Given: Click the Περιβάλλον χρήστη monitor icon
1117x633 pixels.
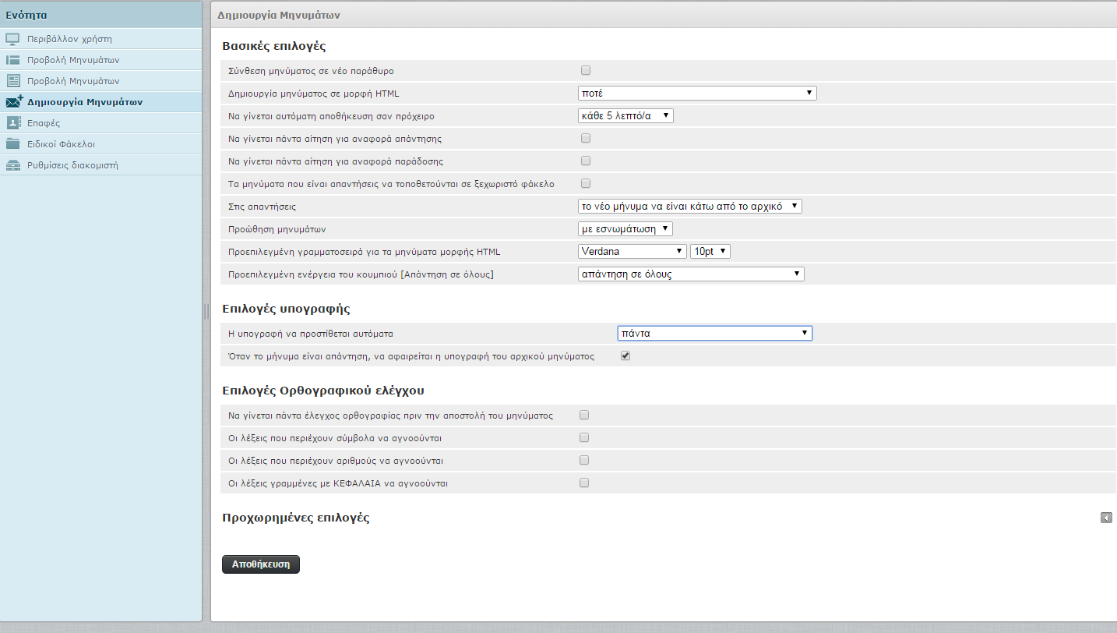Looking at the screenshot, I should pyautogui.click(x=12, y=39).
